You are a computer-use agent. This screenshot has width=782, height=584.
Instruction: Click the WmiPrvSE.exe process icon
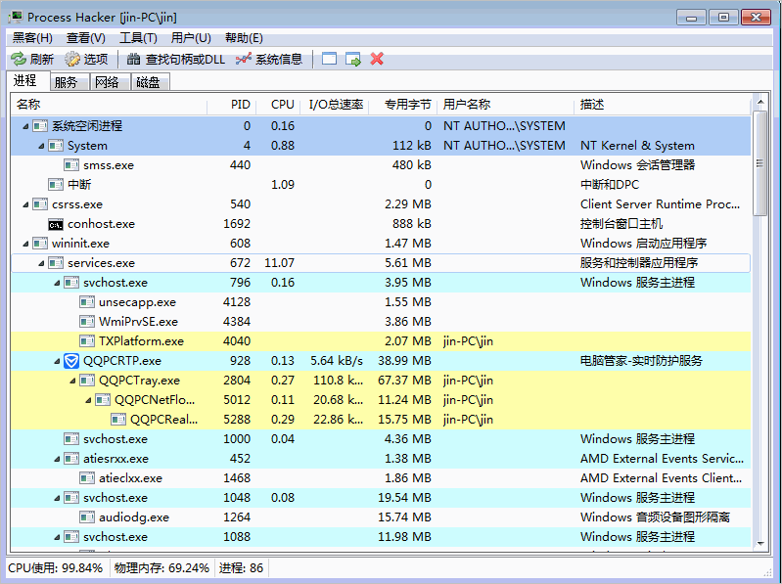point(87,322)
